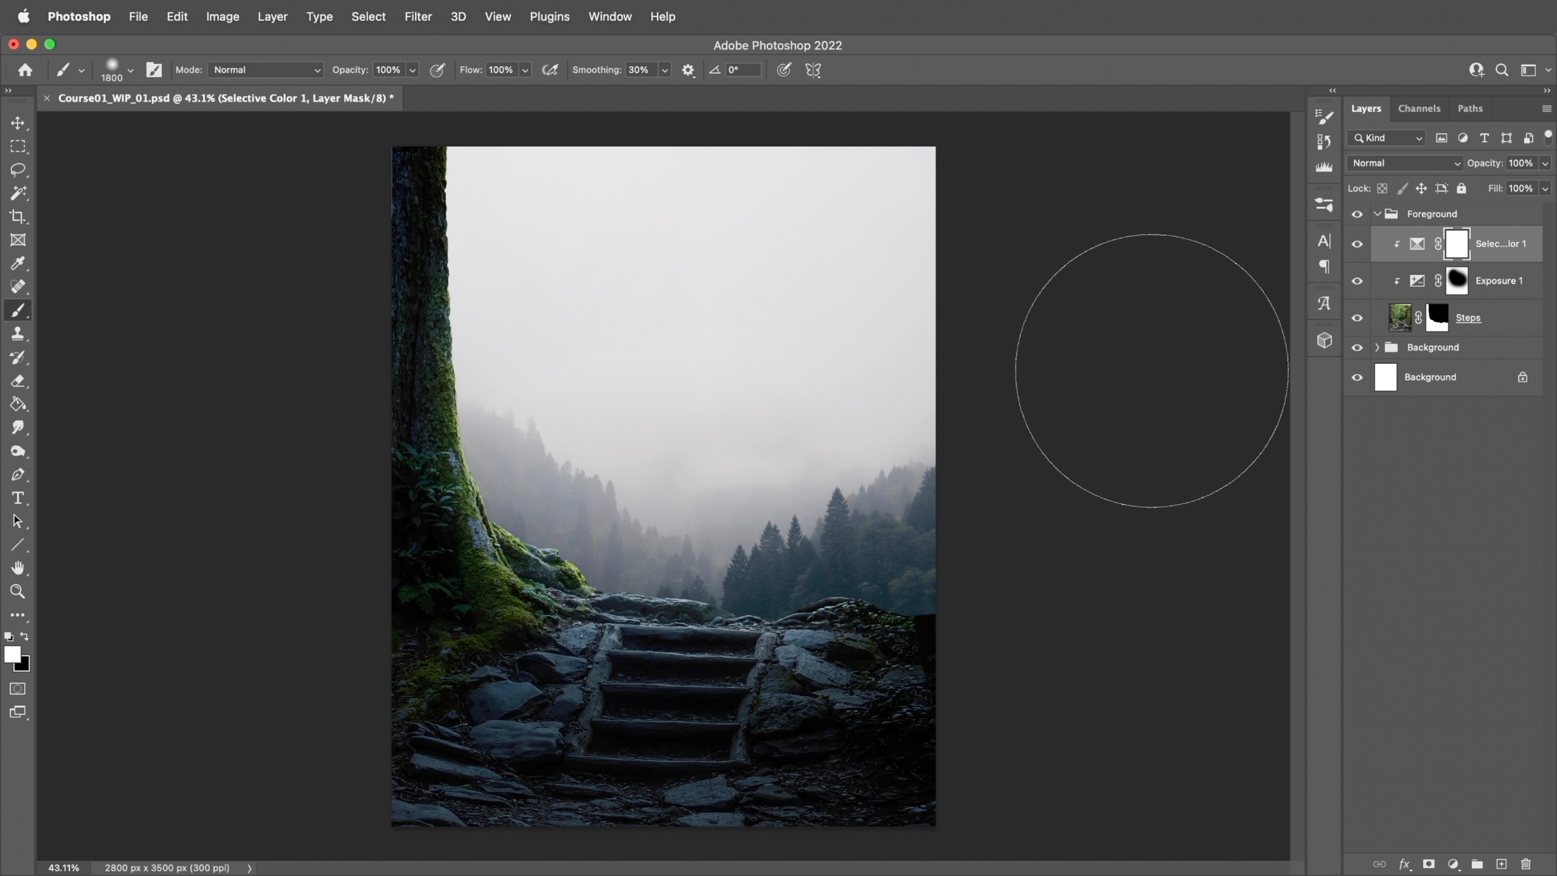Click the delete layer trash icon
The image size is (1557, 876).
(x=1526, y=864)
